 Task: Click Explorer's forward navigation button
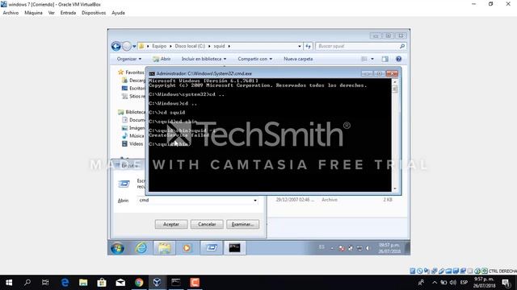pos(127,47)
